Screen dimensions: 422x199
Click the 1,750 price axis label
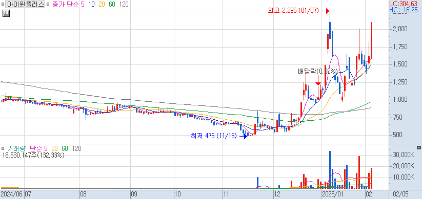tap(399, 47)
